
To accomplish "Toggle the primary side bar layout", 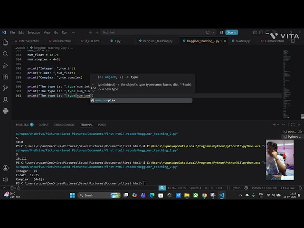I will (261, 32).
